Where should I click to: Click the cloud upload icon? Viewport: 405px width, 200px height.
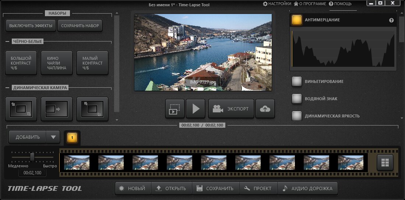point(265,109)
